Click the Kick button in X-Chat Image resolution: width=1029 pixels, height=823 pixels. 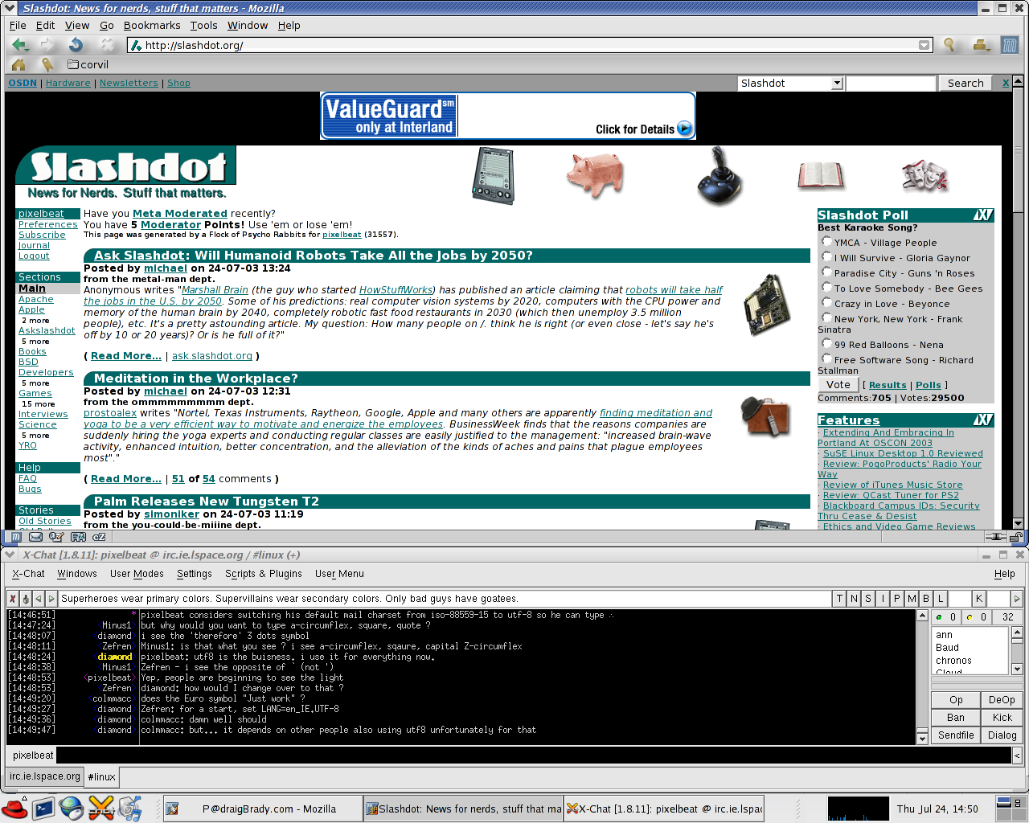coord(1002,717)
